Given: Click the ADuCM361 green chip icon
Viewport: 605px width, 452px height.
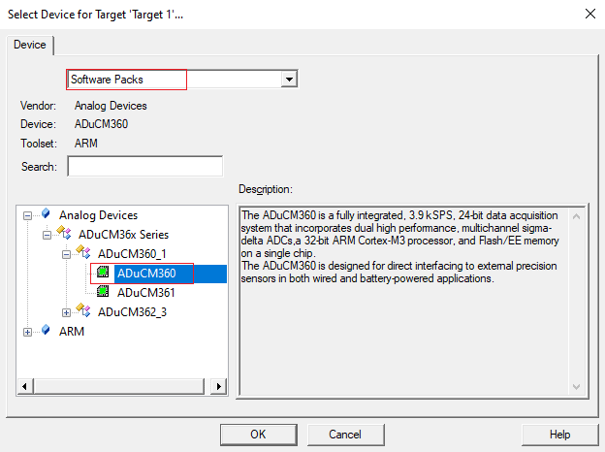Looking at the screenshot, I should point(103,291).
